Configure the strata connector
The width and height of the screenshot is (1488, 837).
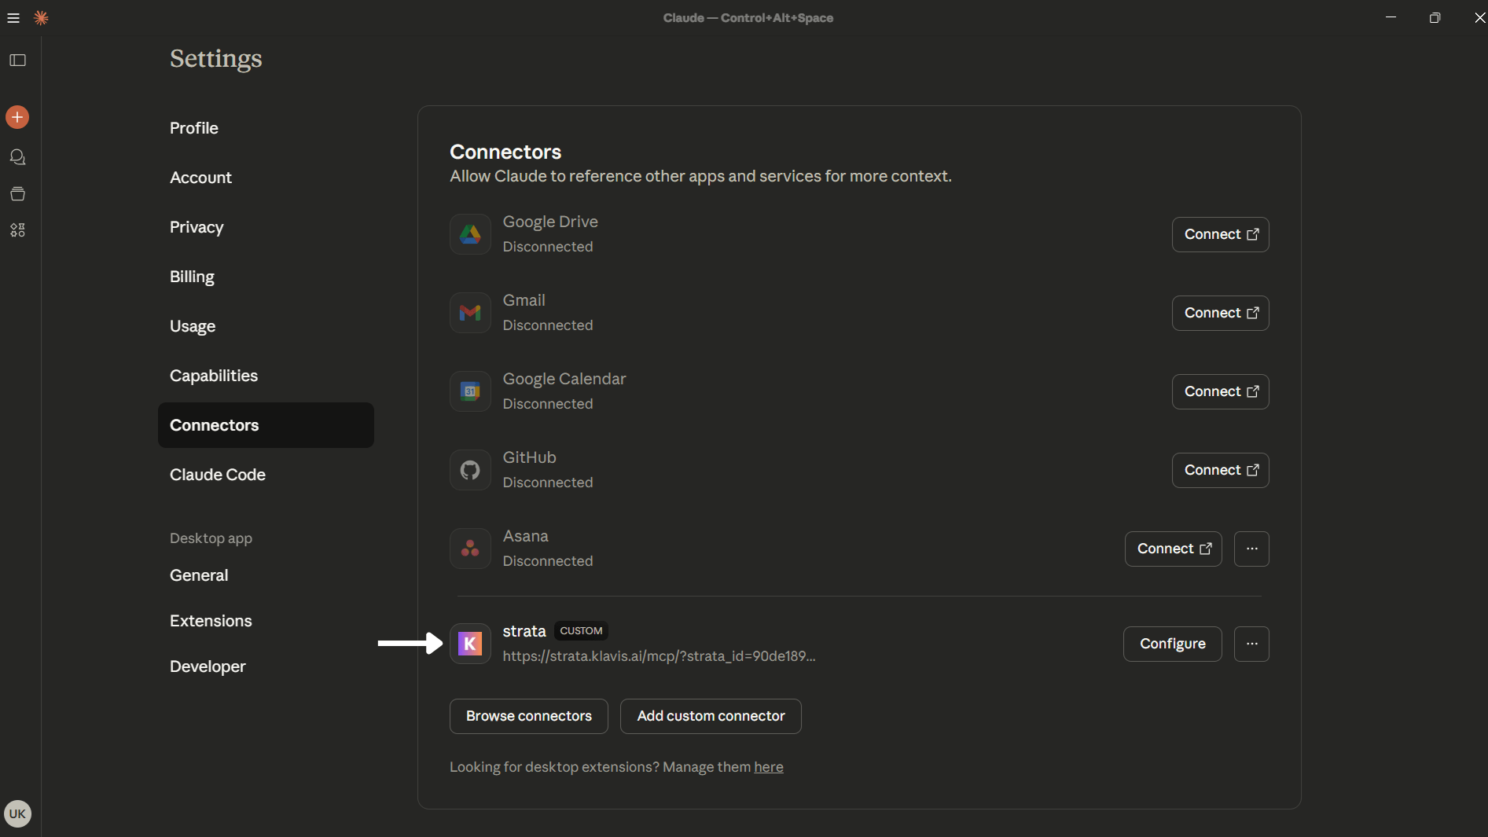tap(1172, 644)
